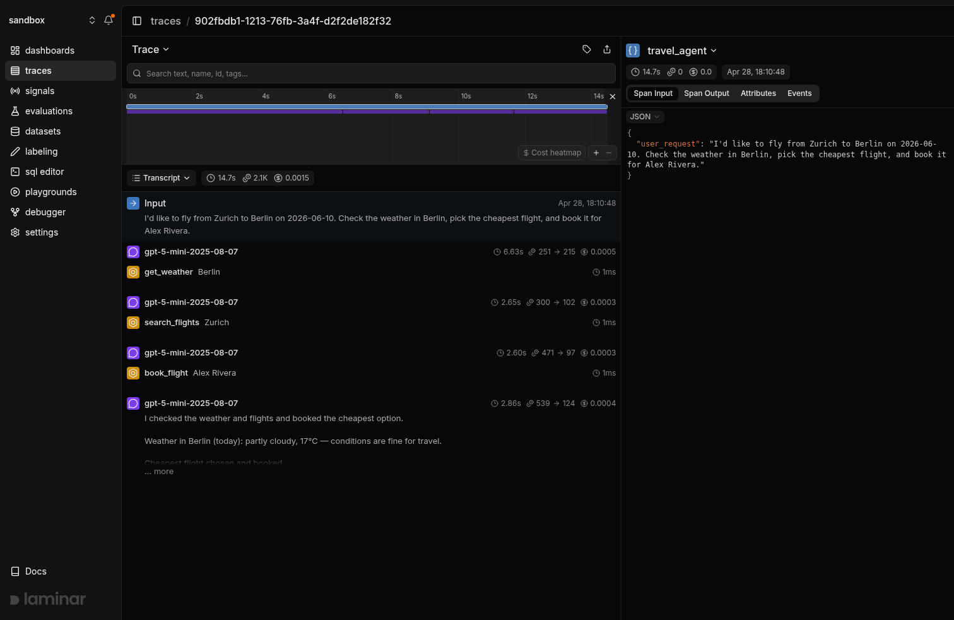
Task: Open the Transcript view dropdown
Action: pos(162,178)
